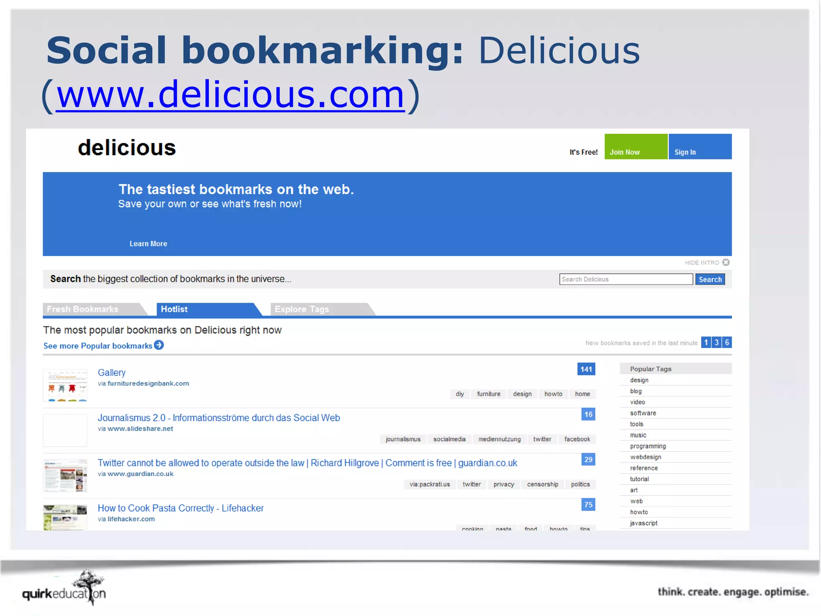Select the facebook tag
This screenshot has height=616, width=821.
point(577,439)
